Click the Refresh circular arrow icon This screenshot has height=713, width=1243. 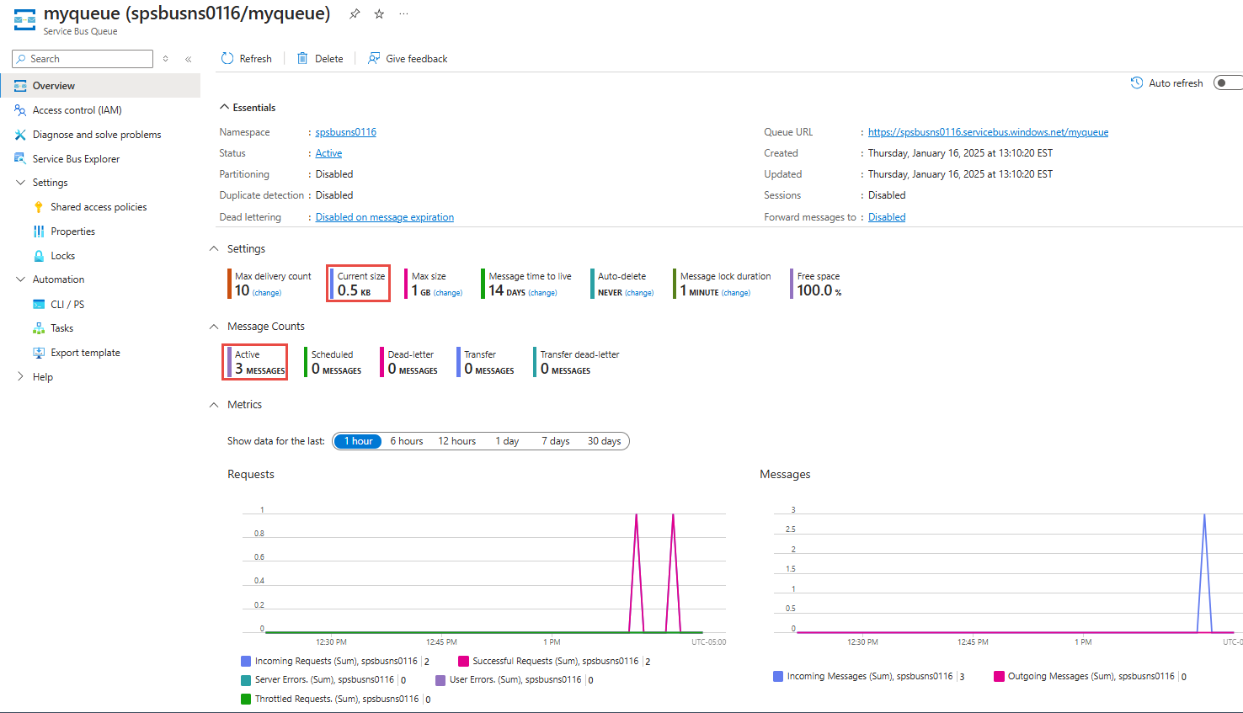(227, 58)
